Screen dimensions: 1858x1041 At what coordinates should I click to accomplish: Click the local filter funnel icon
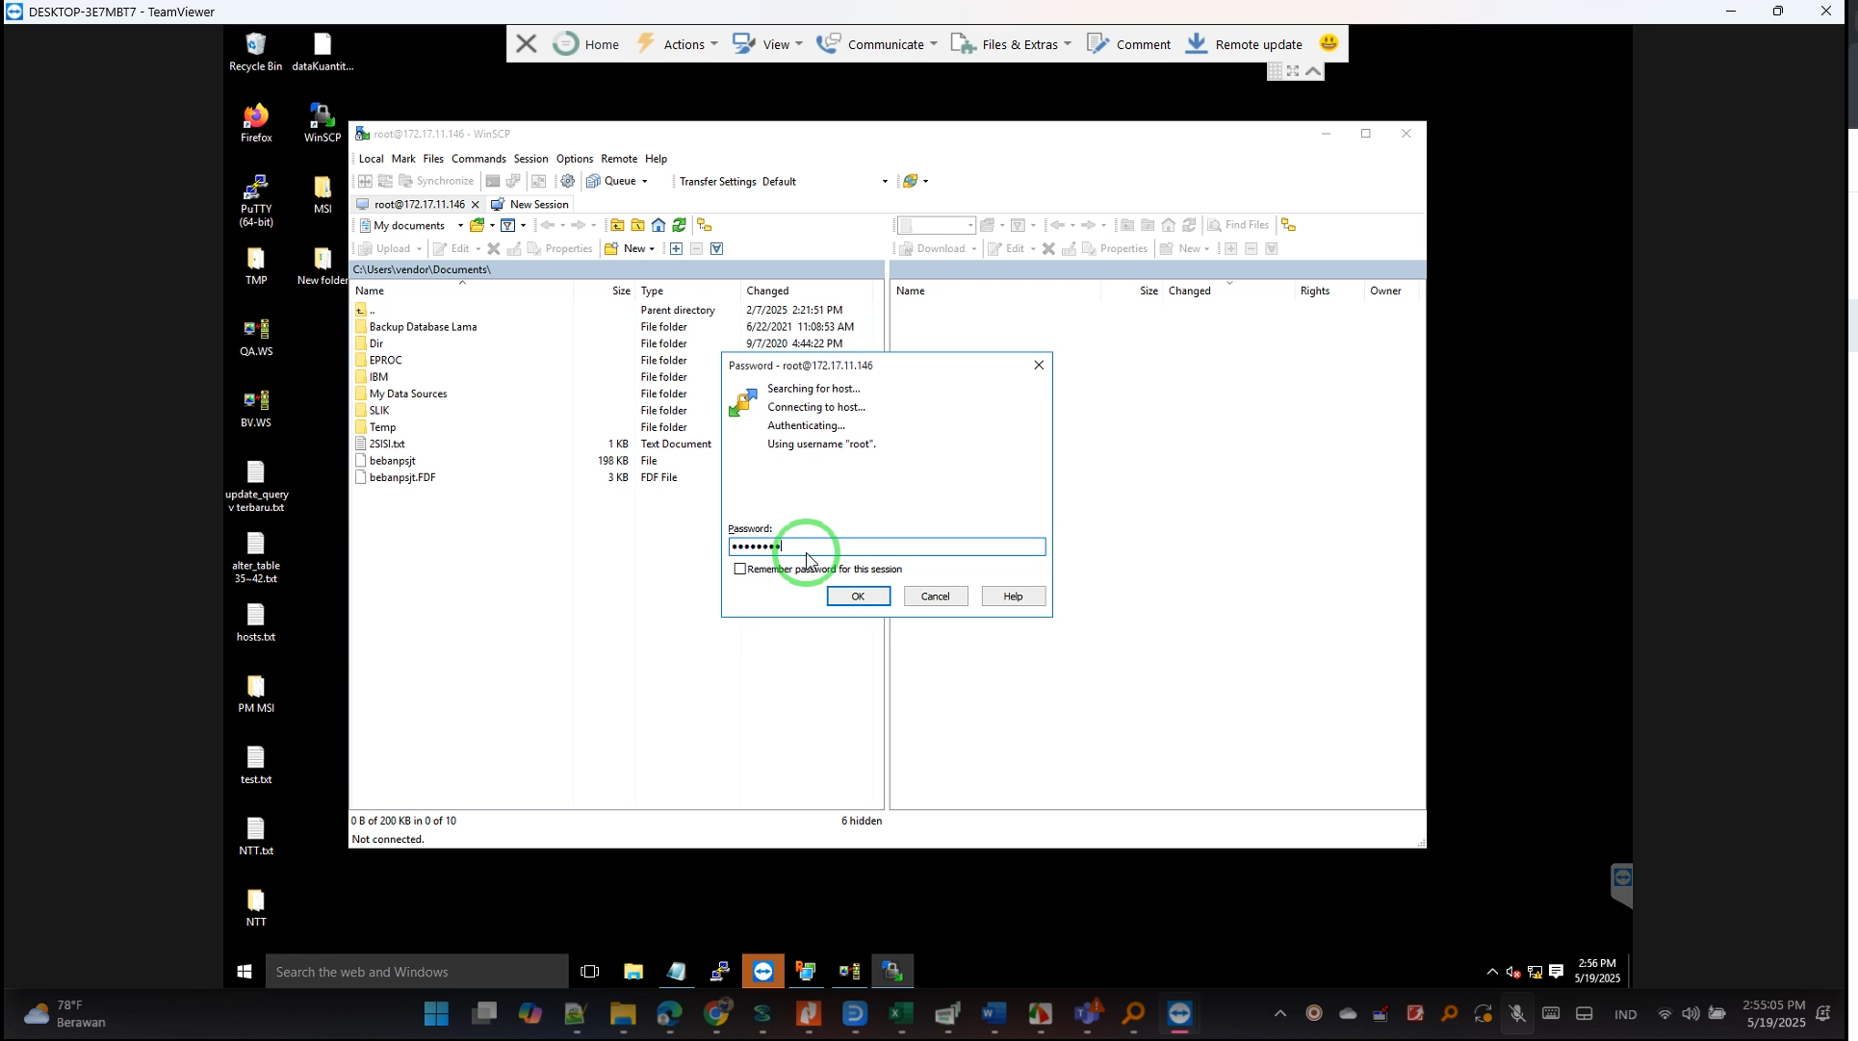point(508,225)
